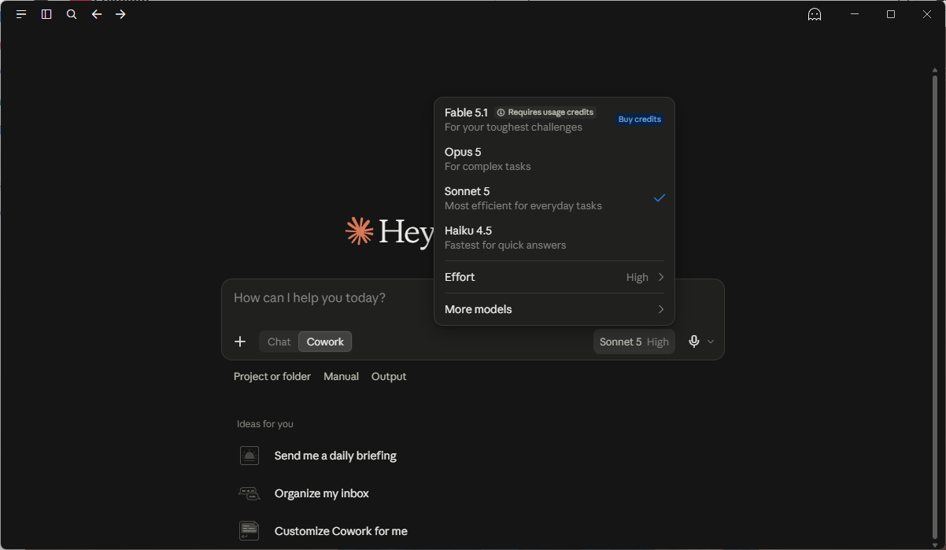Select the Opus 5 model
This screenshot has width=946, height=550.
554,159
